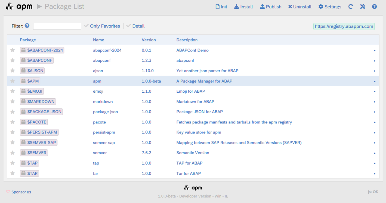Click the apm logo in top left

click(19, 7)
